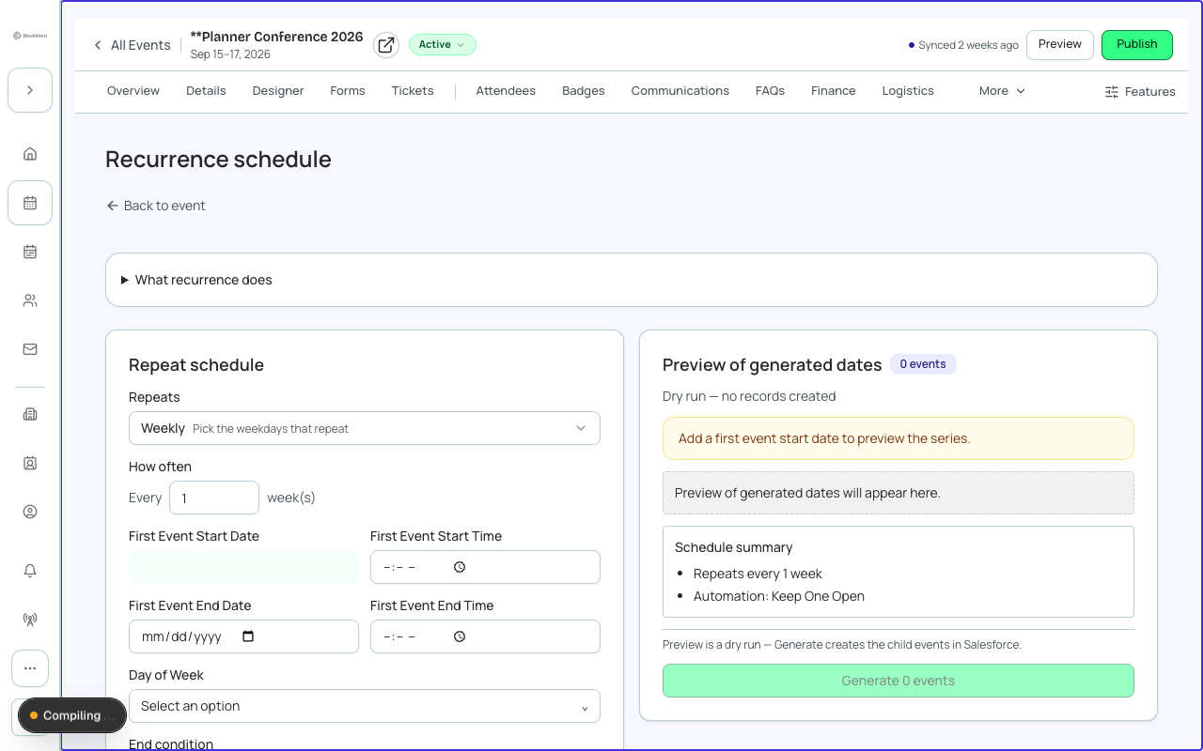Open the Features panel
The image size is (1203, 751).
click(x=1140, y=92)
